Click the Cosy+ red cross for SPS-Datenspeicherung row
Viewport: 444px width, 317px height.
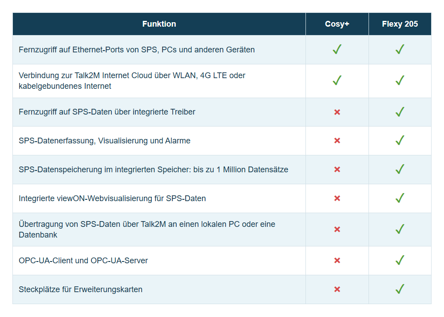pos(337,170)
